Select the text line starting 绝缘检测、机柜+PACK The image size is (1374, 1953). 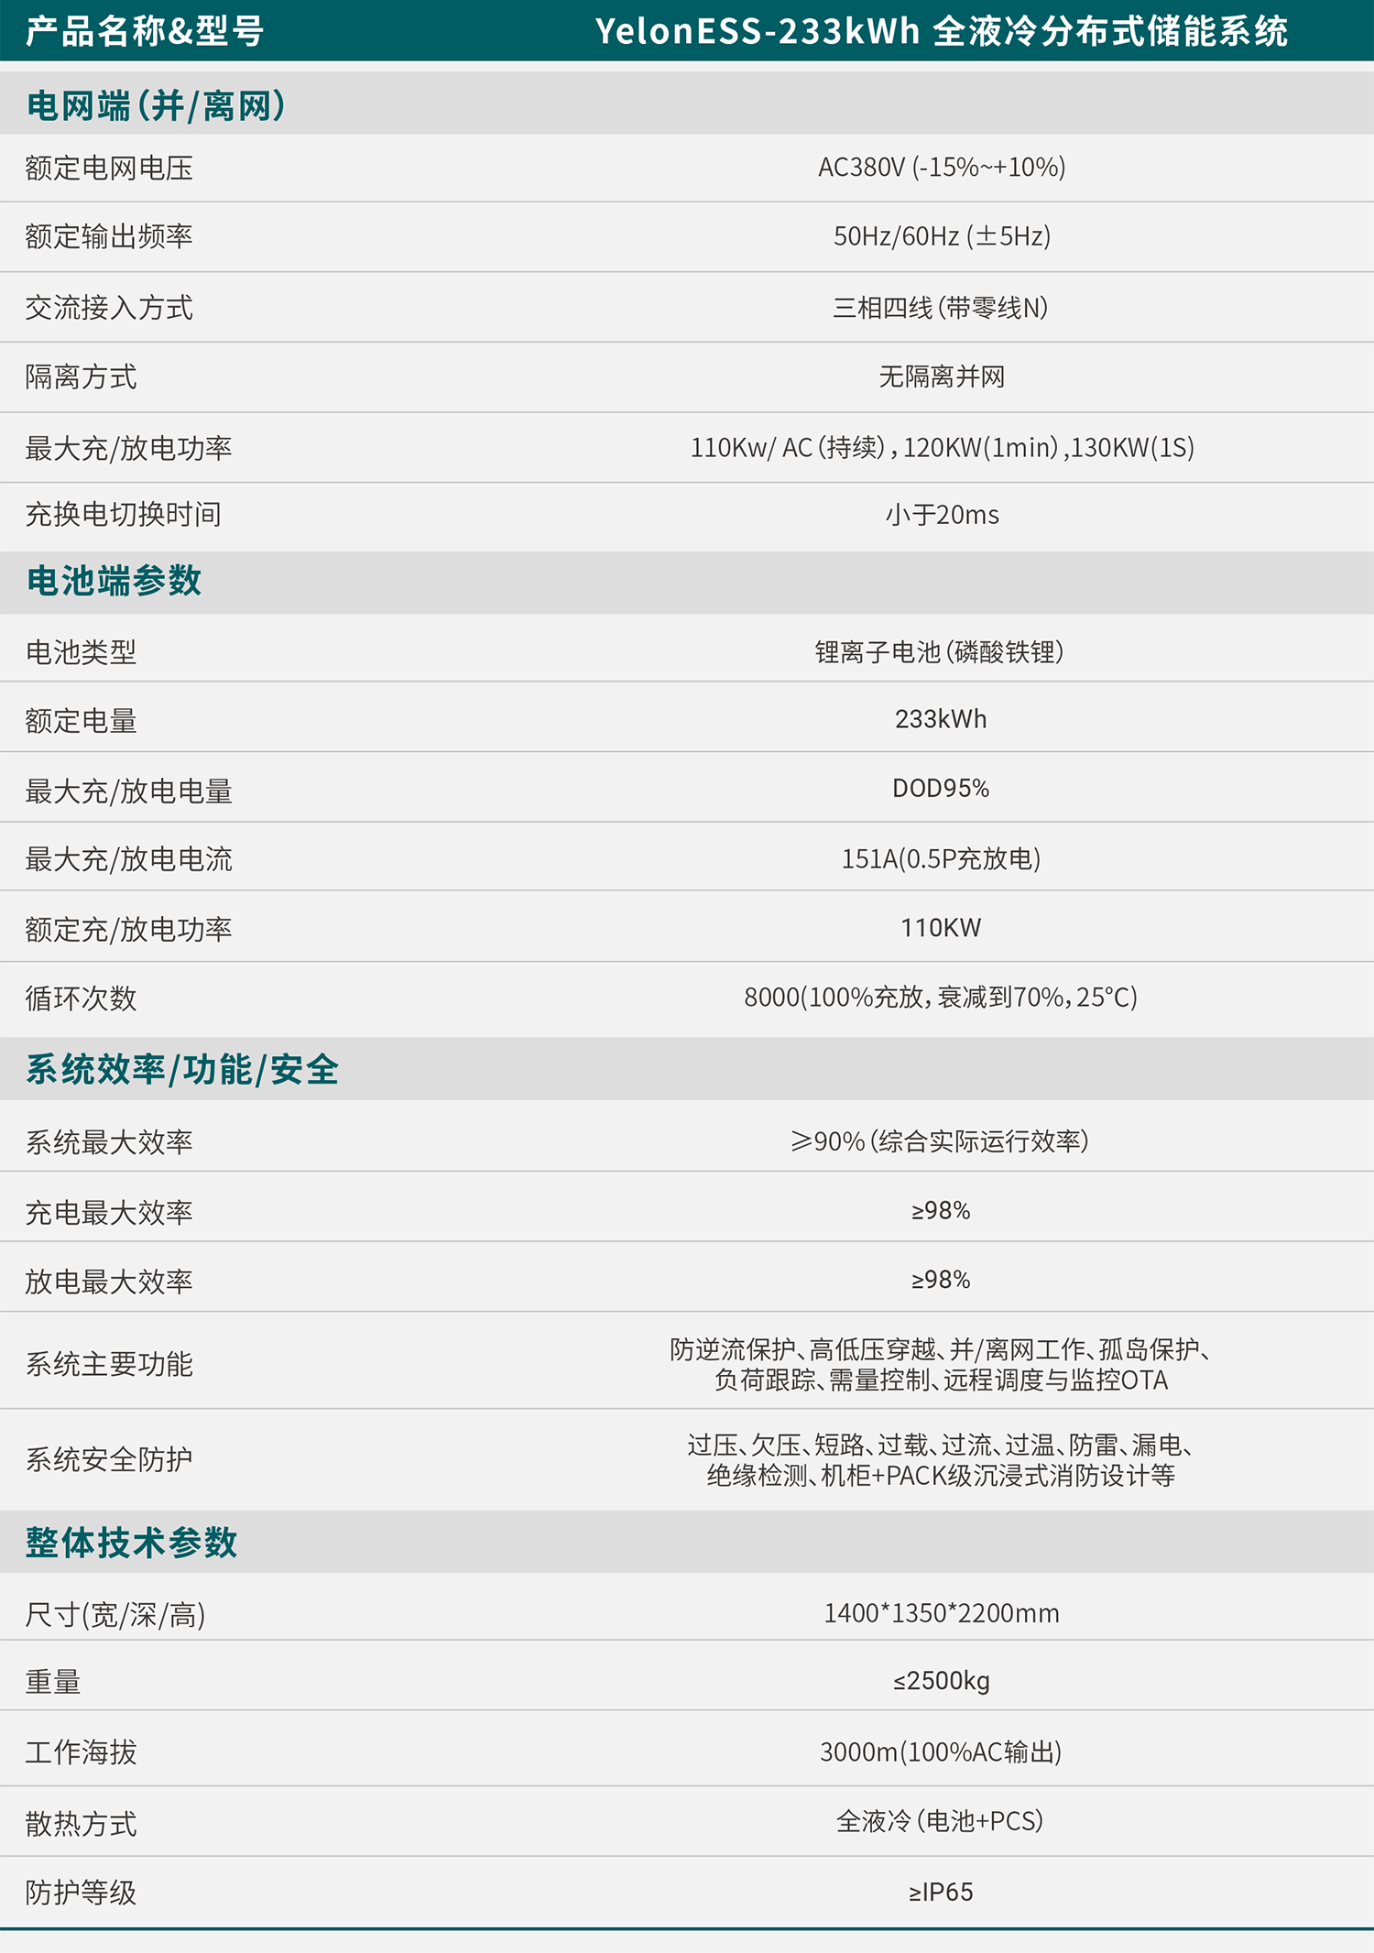click(x=941, y=1476)
